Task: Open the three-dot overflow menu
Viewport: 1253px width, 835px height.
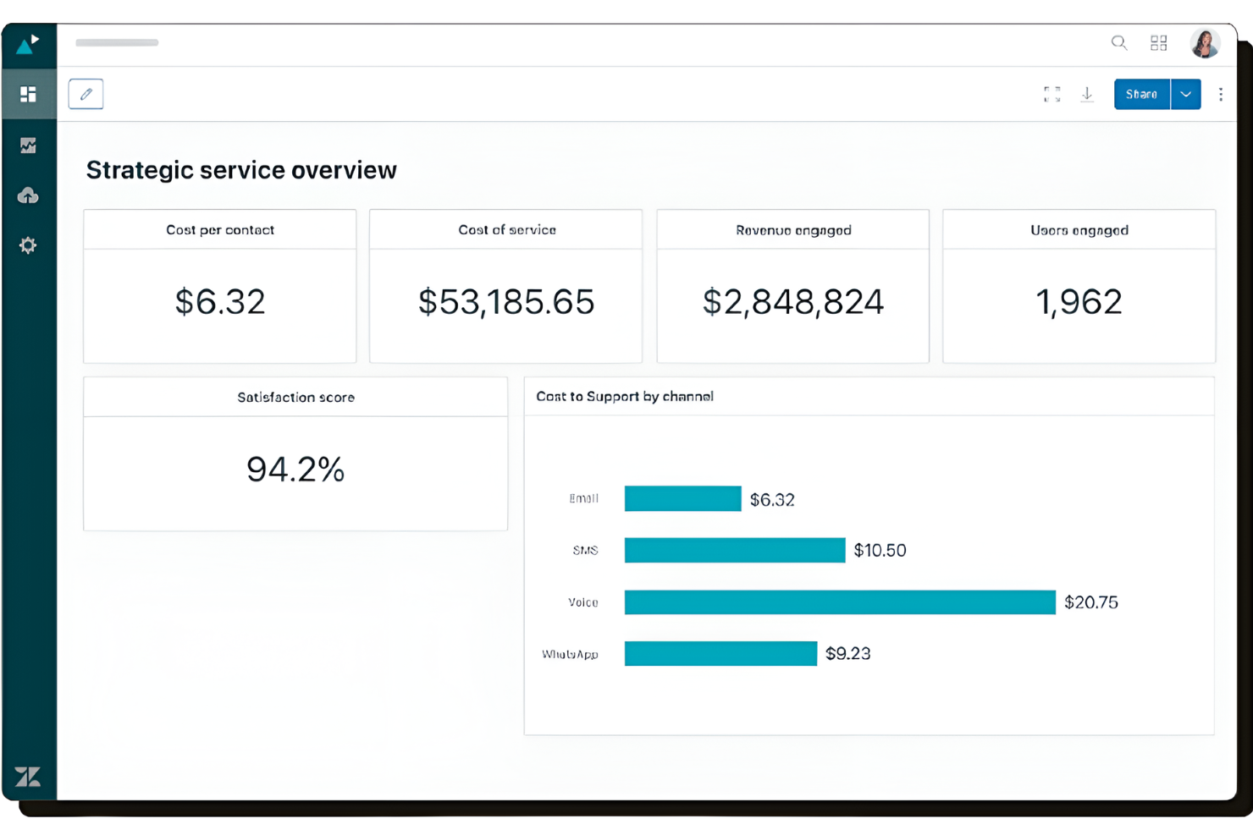Action: [1221, 94]
